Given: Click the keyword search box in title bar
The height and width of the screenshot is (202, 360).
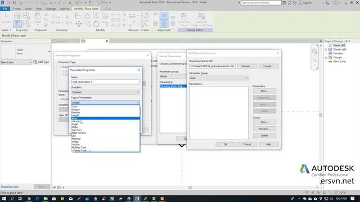Looking at the screenshot, I should [x=261, y=3].
